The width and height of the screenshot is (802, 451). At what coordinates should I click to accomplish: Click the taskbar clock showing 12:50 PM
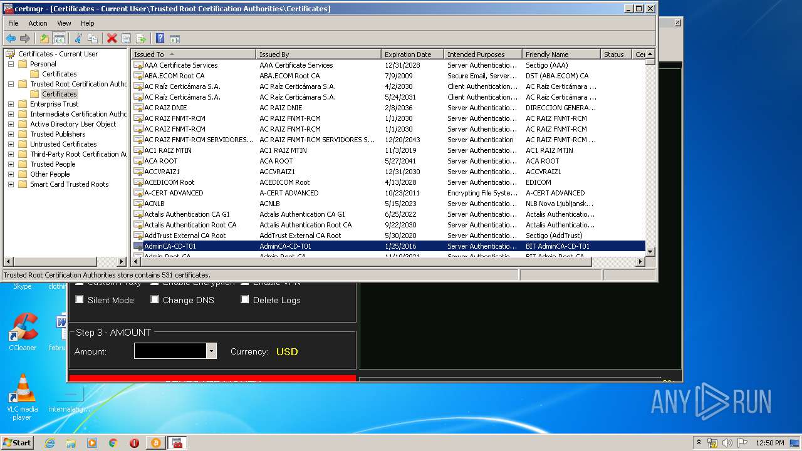770,443
